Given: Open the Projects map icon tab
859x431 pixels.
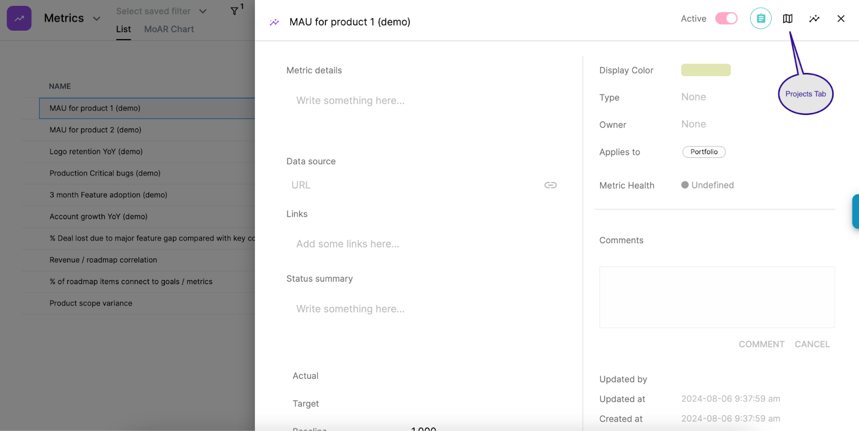Looking at the screenshot, I should tap(788, 19).
